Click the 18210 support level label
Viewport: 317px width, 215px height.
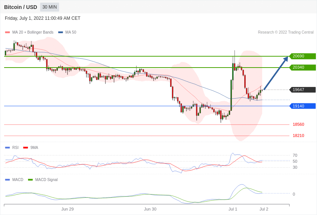(298, 135)
